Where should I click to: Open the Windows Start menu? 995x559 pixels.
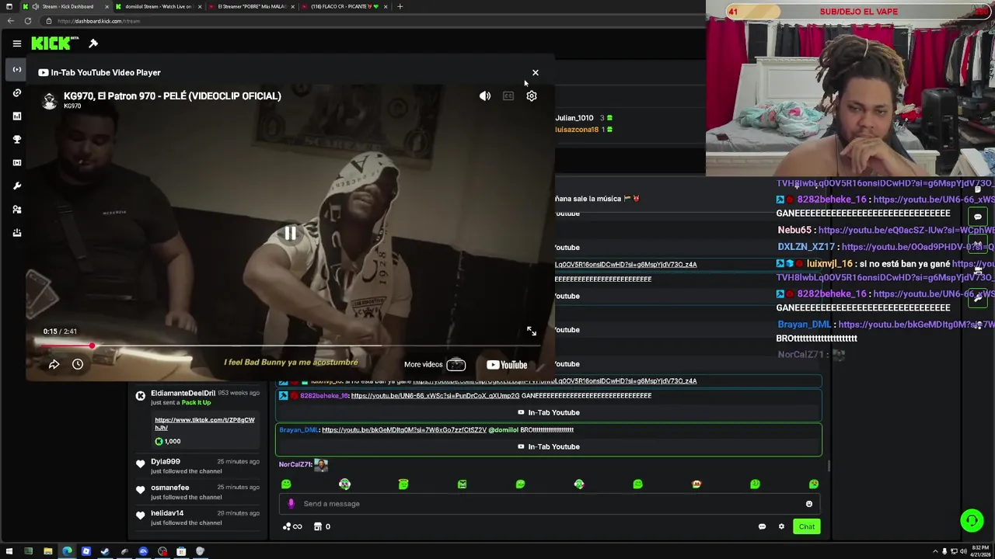[9, 552]
